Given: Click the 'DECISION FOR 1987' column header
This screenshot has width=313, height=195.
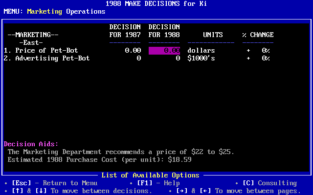Looking at the screenshot, I should (x=125, y=31).
